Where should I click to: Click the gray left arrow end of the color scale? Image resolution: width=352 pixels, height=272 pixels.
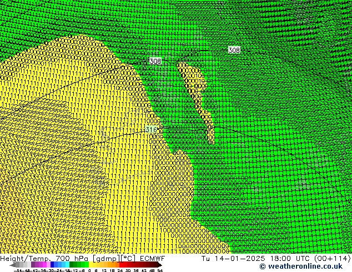pyautogui.click(x=13, y=265)
